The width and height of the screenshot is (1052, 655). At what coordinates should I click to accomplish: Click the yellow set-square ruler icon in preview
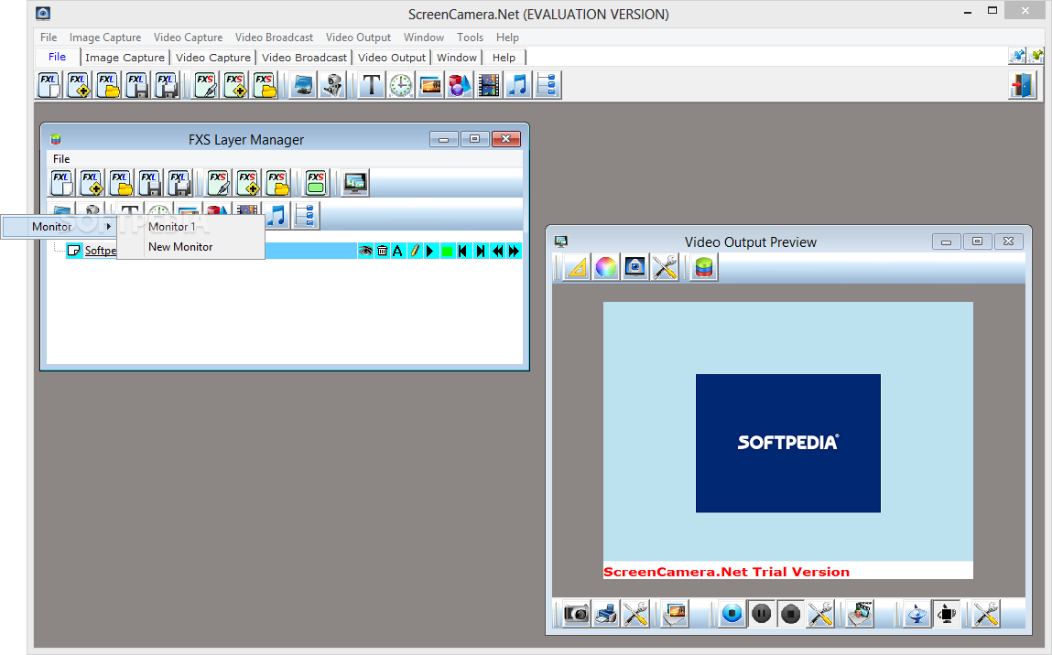point(576,267)
